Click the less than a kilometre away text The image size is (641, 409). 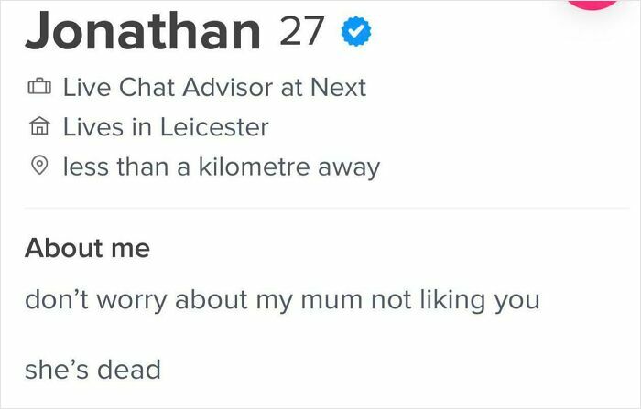pos(221,167)
